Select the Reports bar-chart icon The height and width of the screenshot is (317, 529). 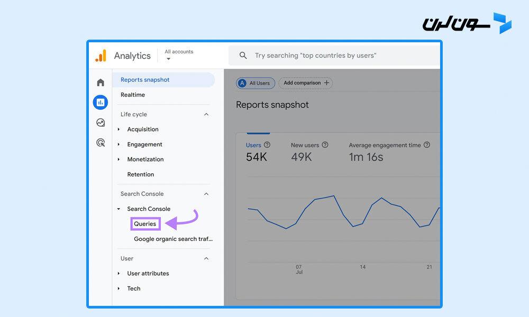pyautogui.click(x=101, y=102)
